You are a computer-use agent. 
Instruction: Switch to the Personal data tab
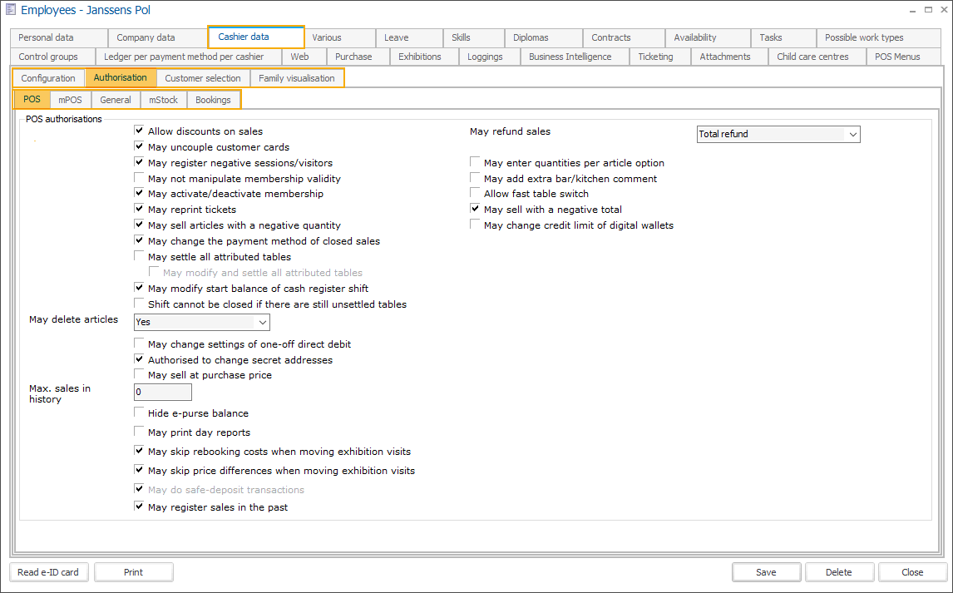pos(57,37)
